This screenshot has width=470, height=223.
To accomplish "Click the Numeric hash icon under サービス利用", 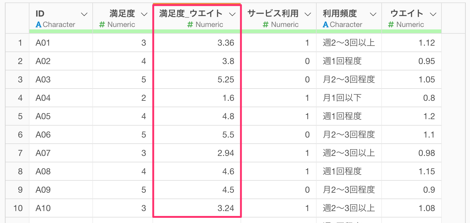I will pos(266,25).
